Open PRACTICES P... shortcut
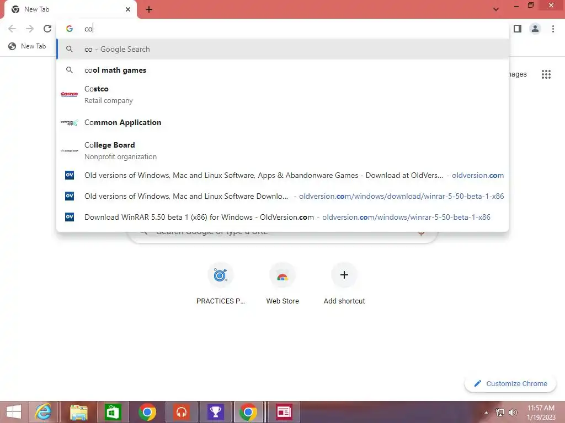 coord(221,284)
